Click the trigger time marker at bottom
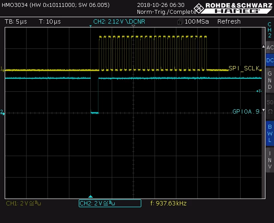The height and width of the screenshot is (223, 274). pos(90,196)
